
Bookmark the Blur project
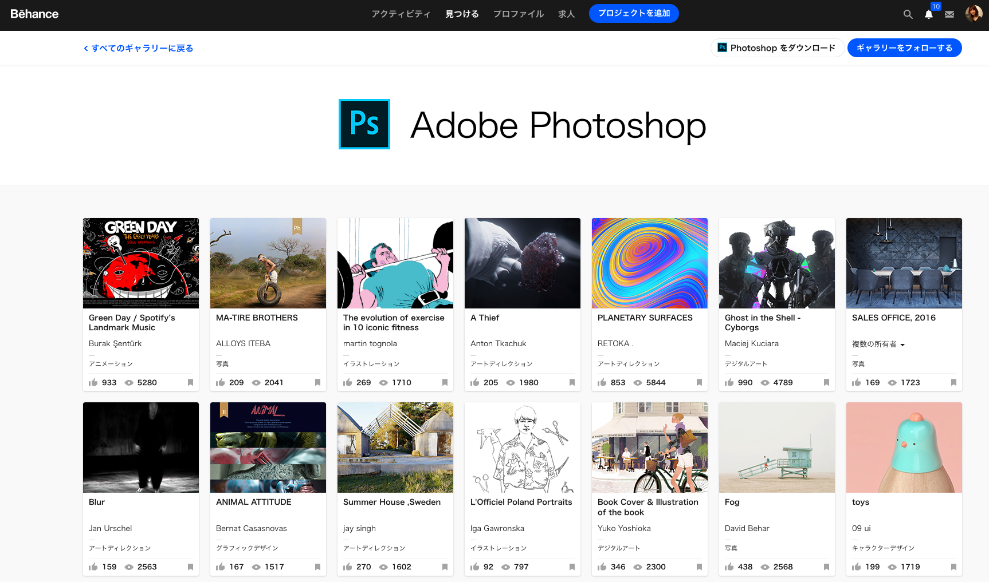(190, 567)
